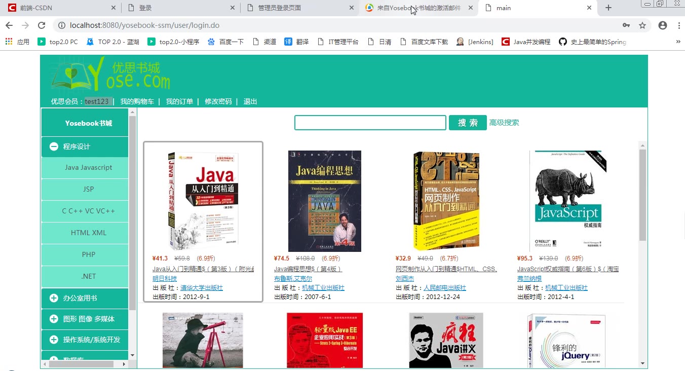Bookmark this page with the star icon
The image size is (685, 371).
point(642,25)
